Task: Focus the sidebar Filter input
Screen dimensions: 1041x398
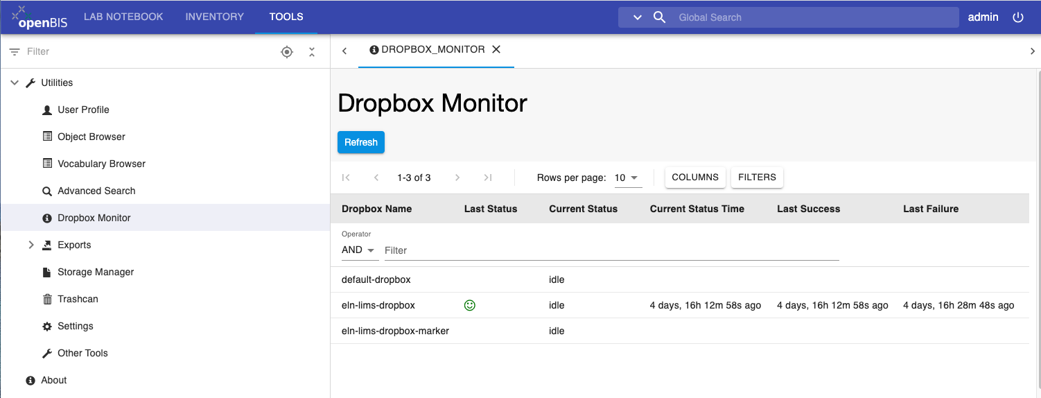Action: [149, 51]
